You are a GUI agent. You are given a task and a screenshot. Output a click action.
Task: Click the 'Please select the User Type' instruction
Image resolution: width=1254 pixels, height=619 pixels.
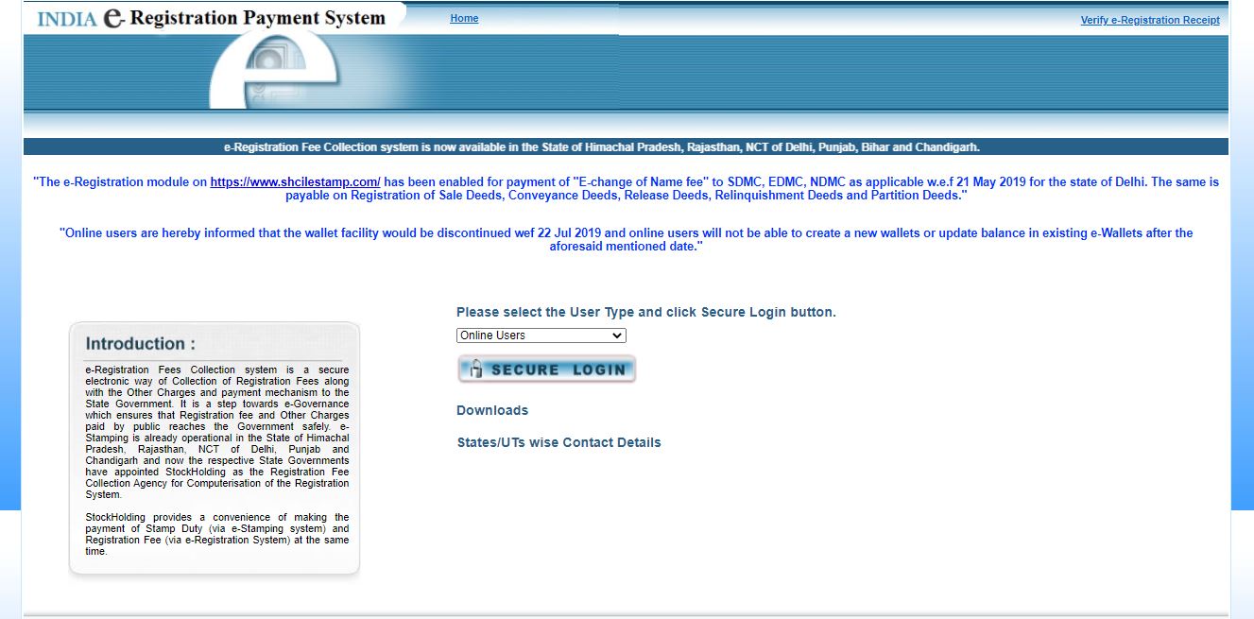645,312
